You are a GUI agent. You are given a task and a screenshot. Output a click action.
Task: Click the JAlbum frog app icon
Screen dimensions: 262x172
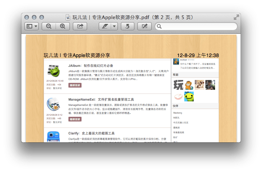coord(54,71)
